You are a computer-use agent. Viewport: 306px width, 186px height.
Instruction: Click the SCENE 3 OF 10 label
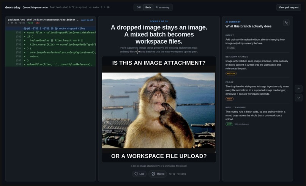click(x=159, y=21)
